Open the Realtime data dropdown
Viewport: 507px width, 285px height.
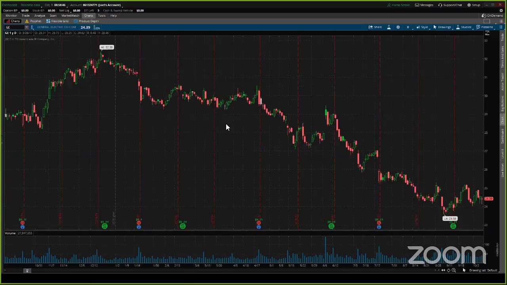30,5
